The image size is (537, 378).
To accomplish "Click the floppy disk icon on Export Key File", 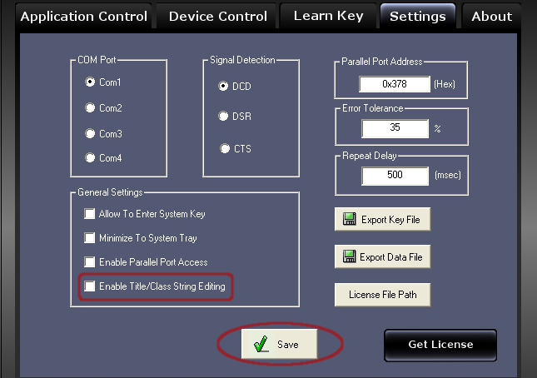I will click(x=350, y=219).
